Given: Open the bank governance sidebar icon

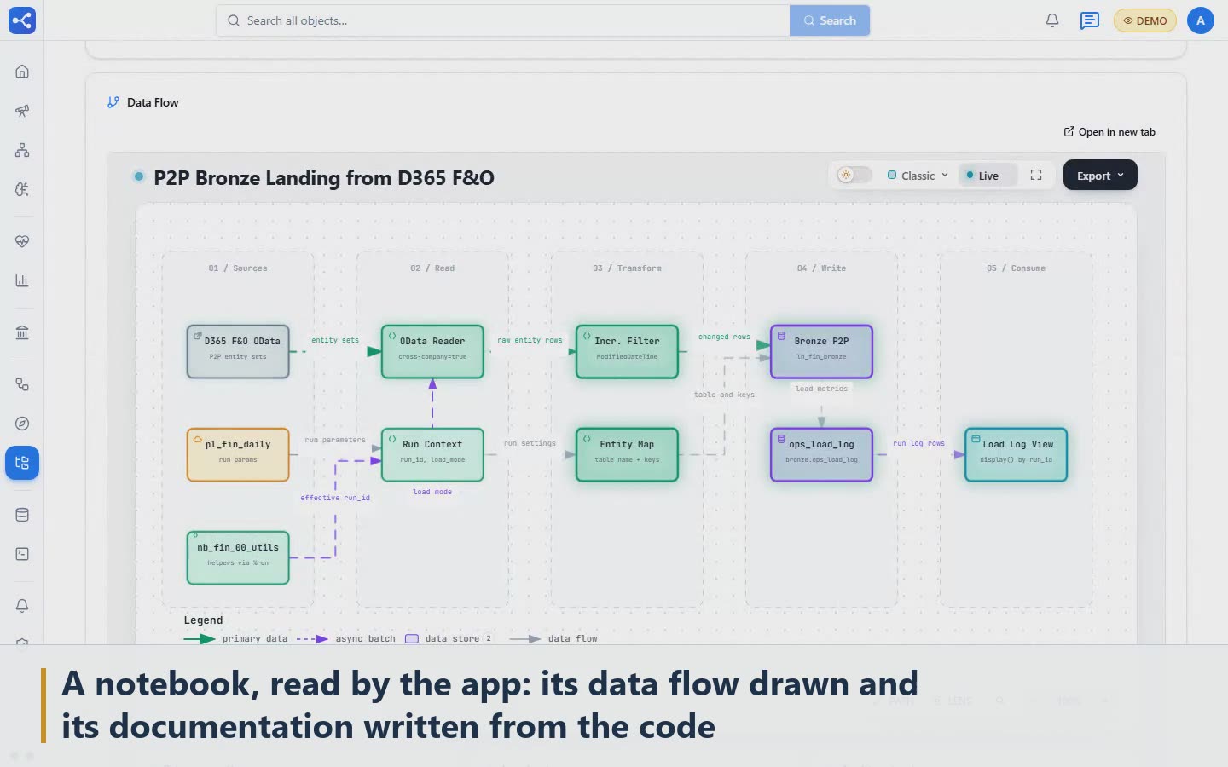Looking at the screenshot, I should tap(22, 332).
